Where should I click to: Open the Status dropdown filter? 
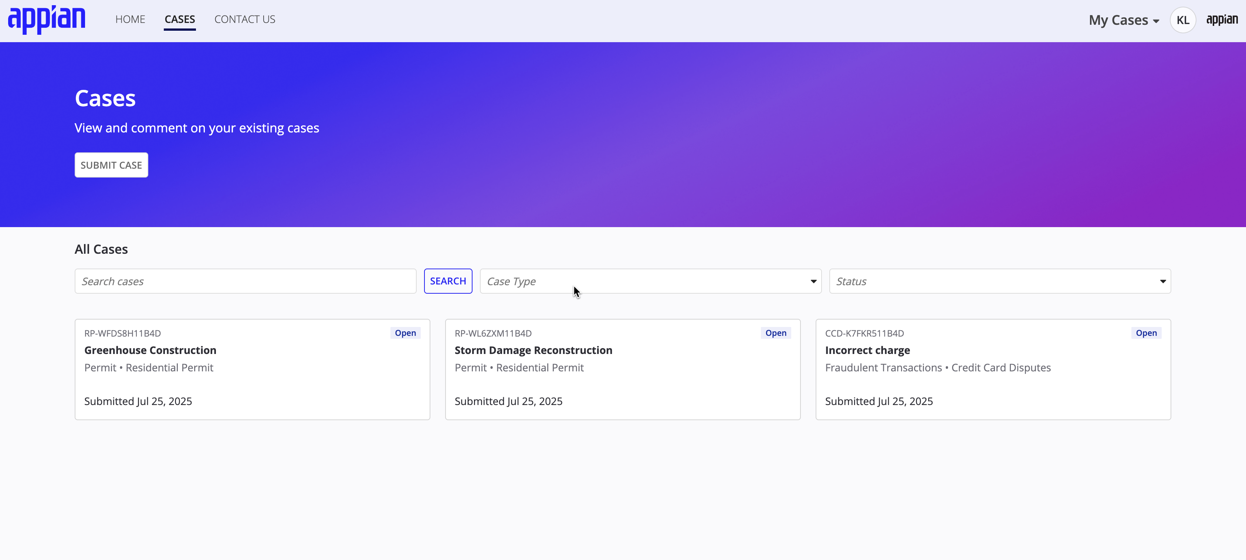(1000, 281)
